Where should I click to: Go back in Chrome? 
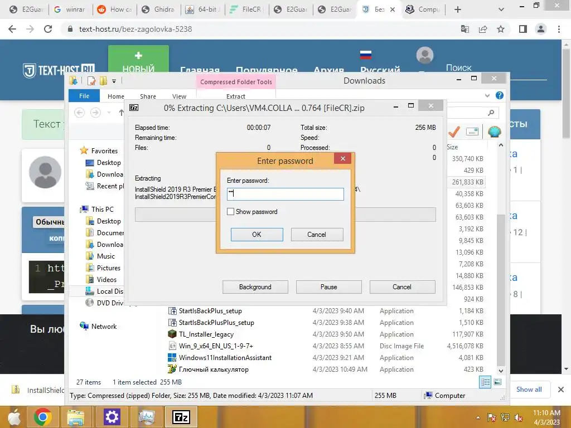pyautogui.click(x=12, y=29)
